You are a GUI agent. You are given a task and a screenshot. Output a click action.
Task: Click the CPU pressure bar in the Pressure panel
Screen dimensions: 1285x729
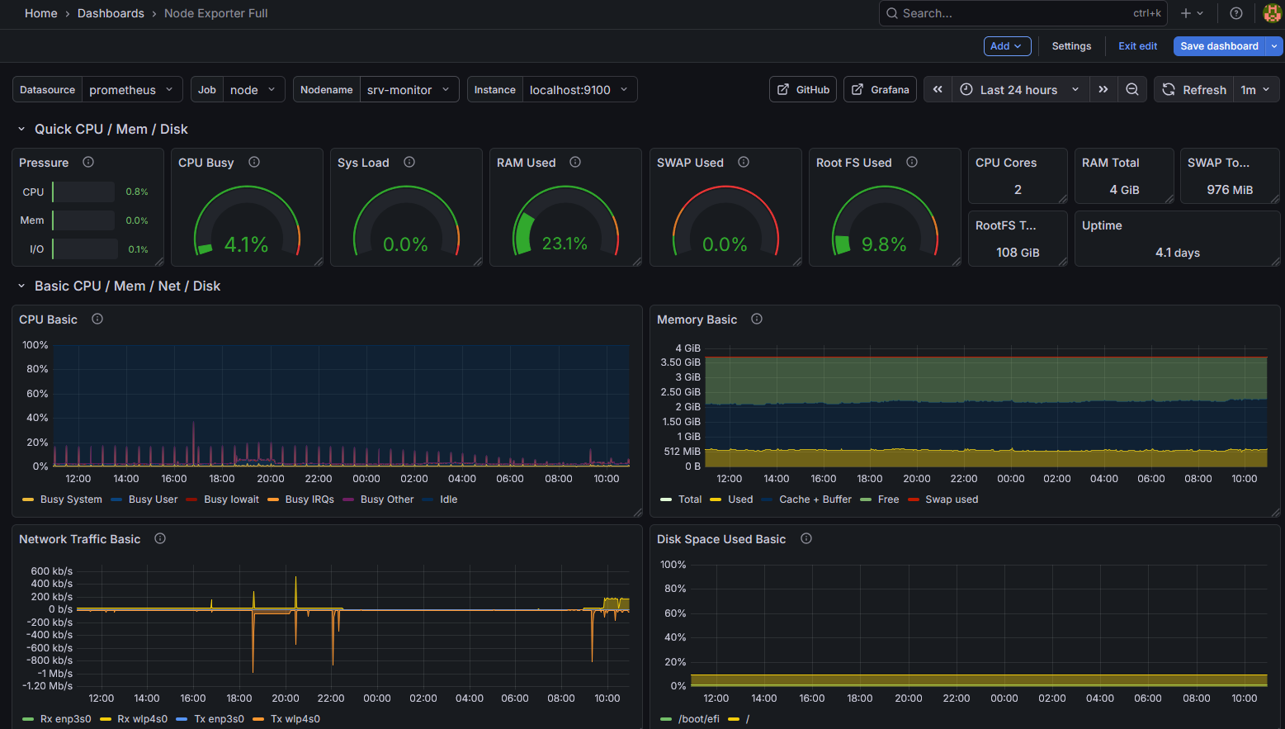83,192
